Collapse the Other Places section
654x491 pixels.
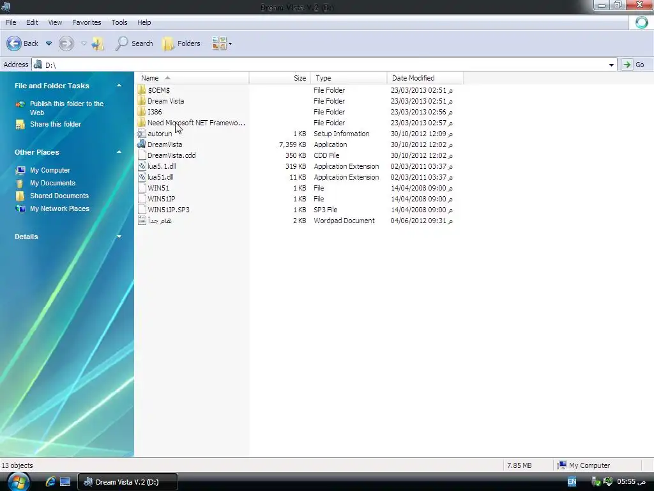click(119, 152)
